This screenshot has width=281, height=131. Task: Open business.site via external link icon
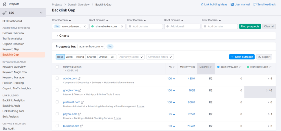click(81, 126)
